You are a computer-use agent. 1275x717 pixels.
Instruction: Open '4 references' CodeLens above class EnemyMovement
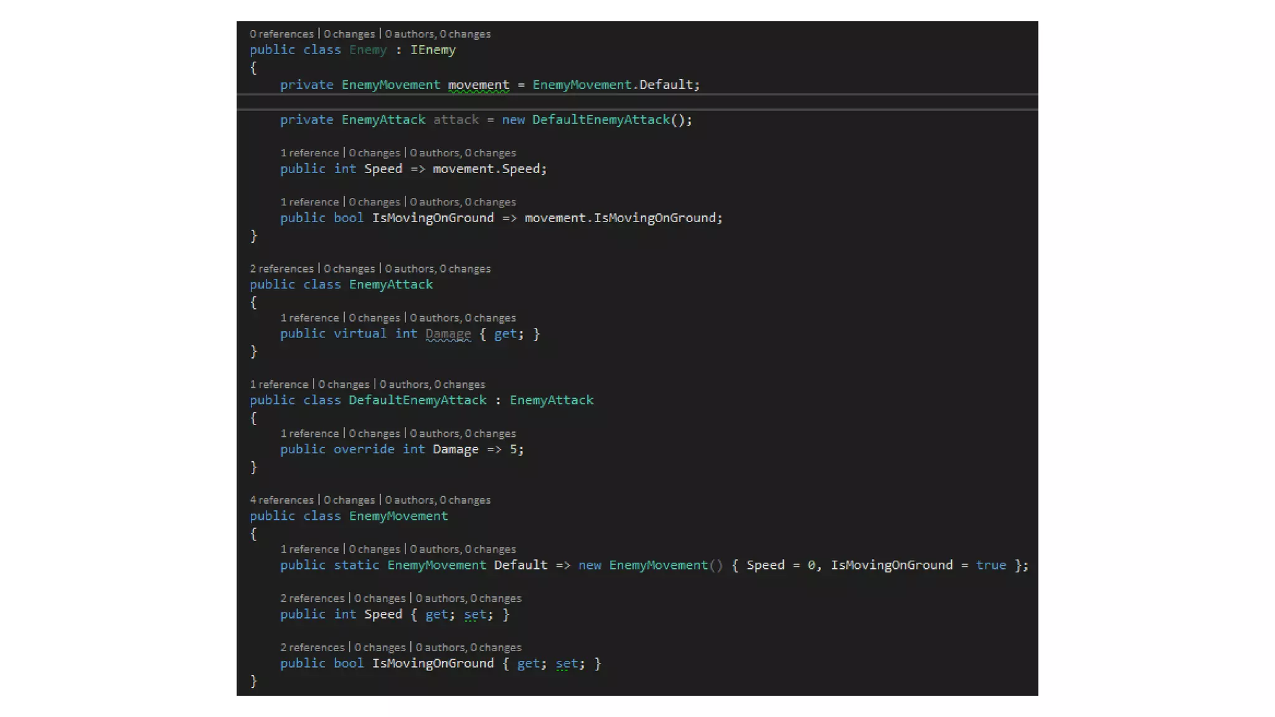[281, 500]
